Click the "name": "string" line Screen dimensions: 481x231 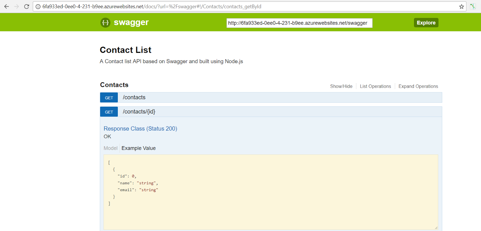[138, 183]
